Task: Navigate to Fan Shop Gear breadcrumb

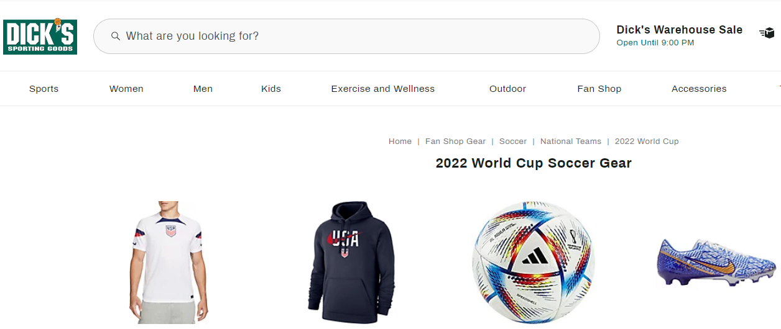Action: (x=455, y=142)
